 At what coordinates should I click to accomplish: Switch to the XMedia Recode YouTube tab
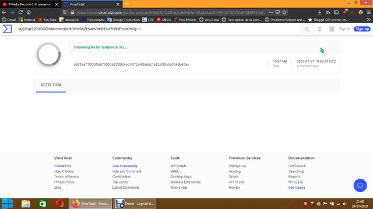click(x=30, y=4)
